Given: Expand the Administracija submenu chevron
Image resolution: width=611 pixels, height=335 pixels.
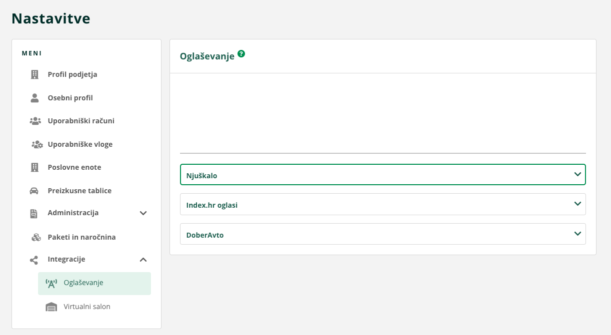Looking at the screenshot, I should tap(143, 213).
